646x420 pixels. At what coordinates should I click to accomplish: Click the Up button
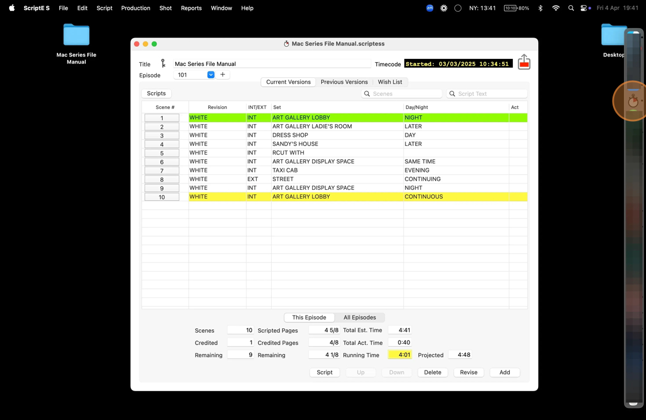tap(360, 372)
